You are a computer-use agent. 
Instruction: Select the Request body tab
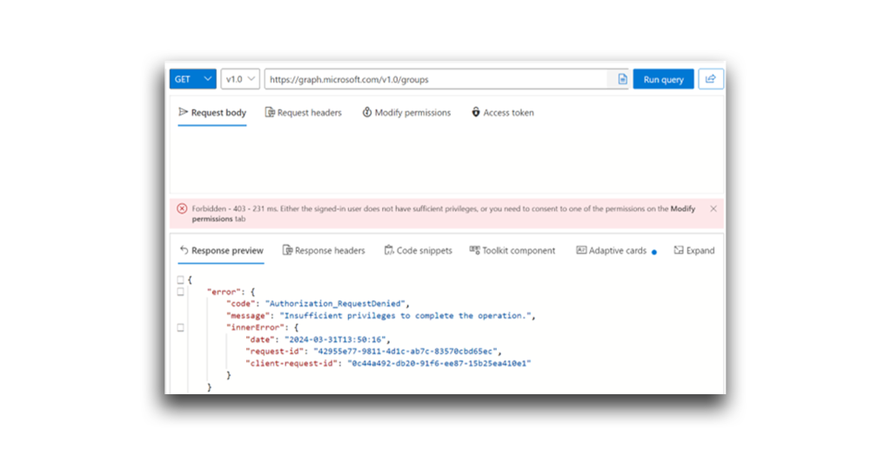click(x=212, y=112)
